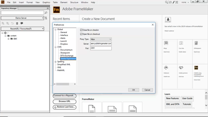Click the undo checkout icon
The image size is (208, 117).
(x=12, y=23)
